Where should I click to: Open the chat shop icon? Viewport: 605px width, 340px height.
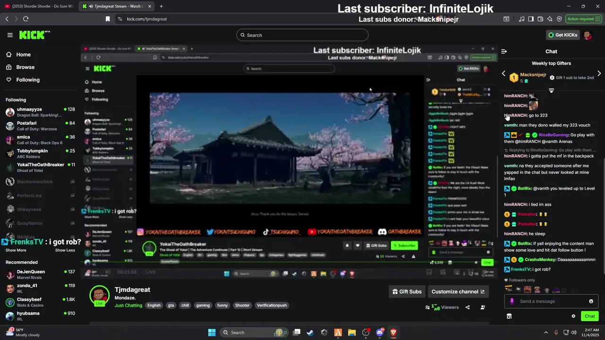click(x=509, y=316)
